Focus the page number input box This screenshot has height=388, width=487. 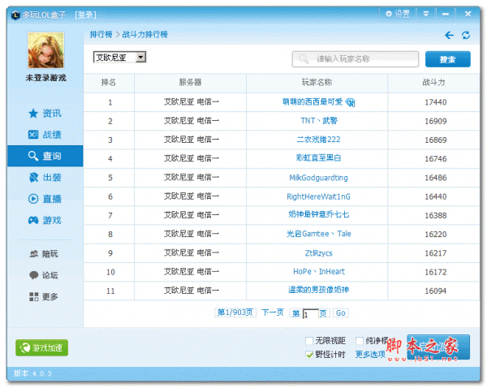(311, 314)
